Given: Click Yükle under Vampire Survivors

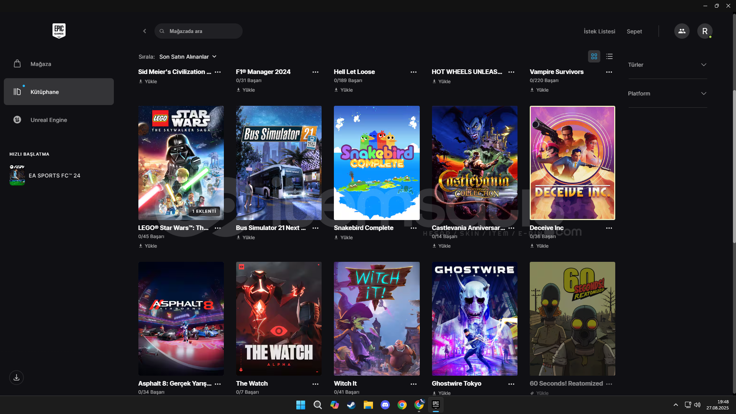Looking at the screenshot, I should click(x=539, y=90).
